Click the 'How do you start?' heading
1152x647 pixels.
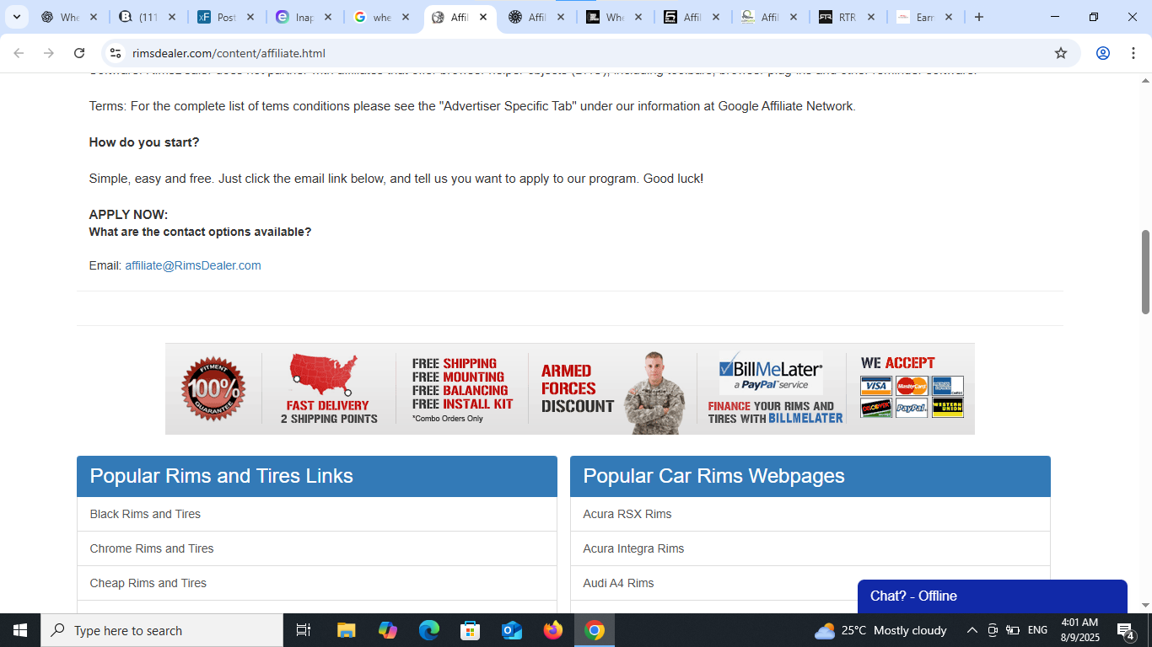(x=144, y=142)
